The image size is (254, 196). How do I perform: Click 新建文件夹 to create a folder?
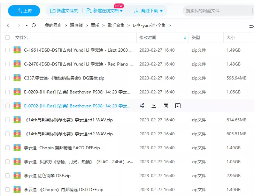tap(64, 11)
